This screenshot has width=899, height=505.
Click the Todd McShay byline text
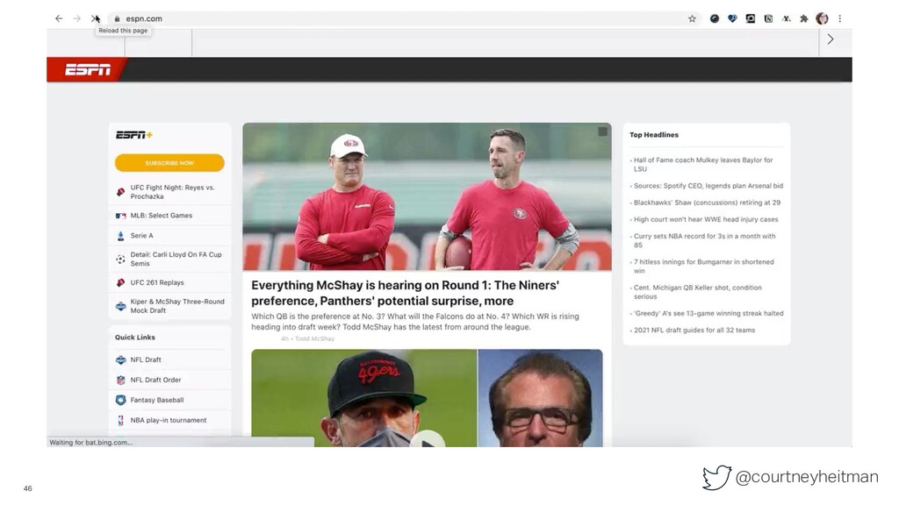point(314,339)
